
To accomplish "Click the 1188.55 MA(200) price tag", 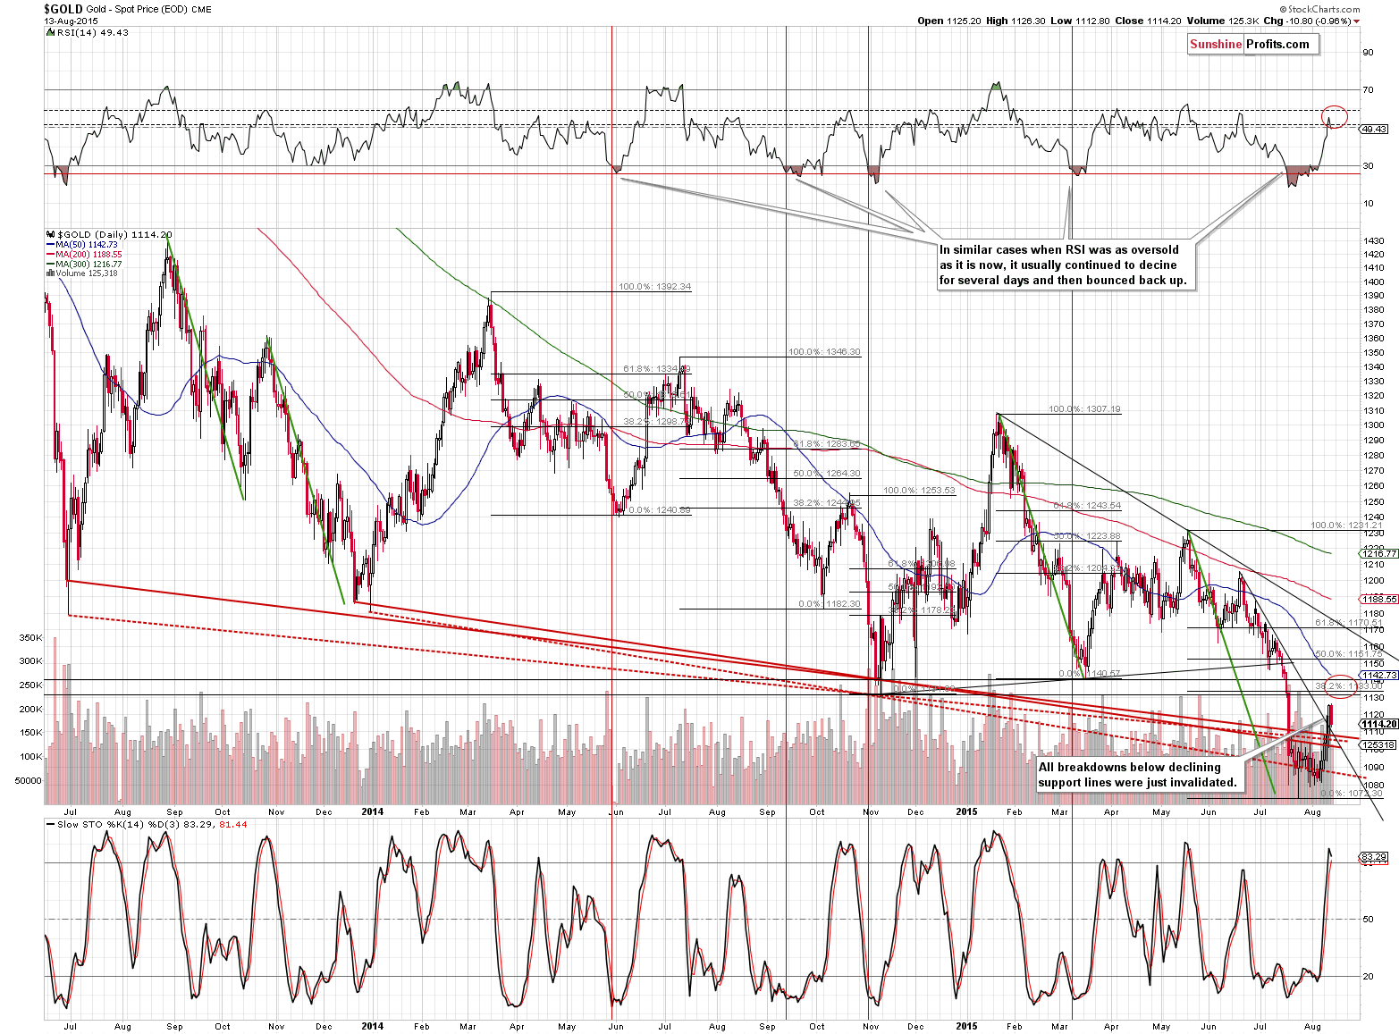I will [x=1379, y=599].
